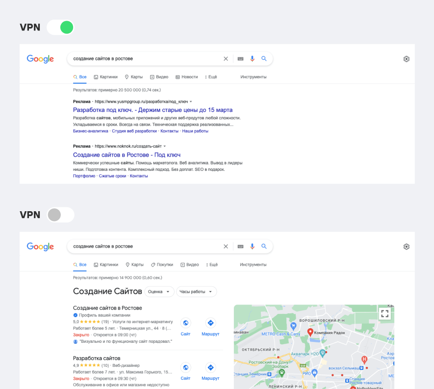Click Сайт icon for Создание сайтов в Ростове
The image size is (434, 389).
pyautogui.click(x=186, y=323)
